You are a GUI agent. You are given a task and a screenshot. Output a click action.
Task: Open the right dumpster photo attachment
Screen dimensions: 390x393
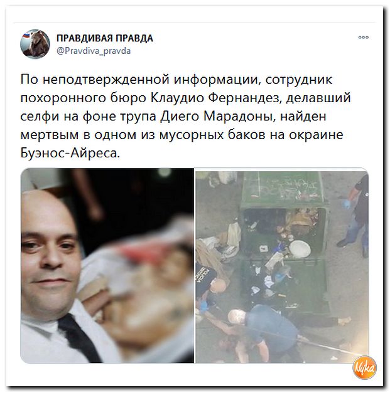pyautogui.click(x=282, y=265)
